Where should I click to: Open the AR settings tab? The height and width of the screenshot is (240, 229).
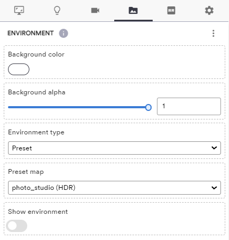point(171,11)
